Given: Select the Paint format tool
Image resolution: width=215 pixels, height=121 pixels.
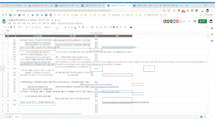Looking at the screenshot, I should [x=14, y=27].
